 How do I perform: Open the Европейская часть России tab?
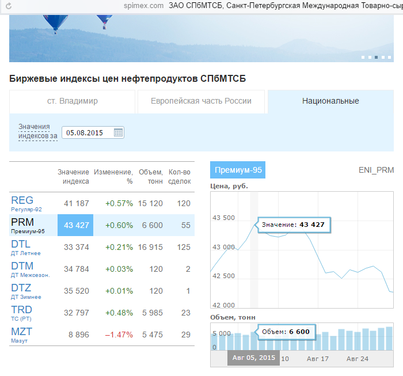click(x=201, y=101)
